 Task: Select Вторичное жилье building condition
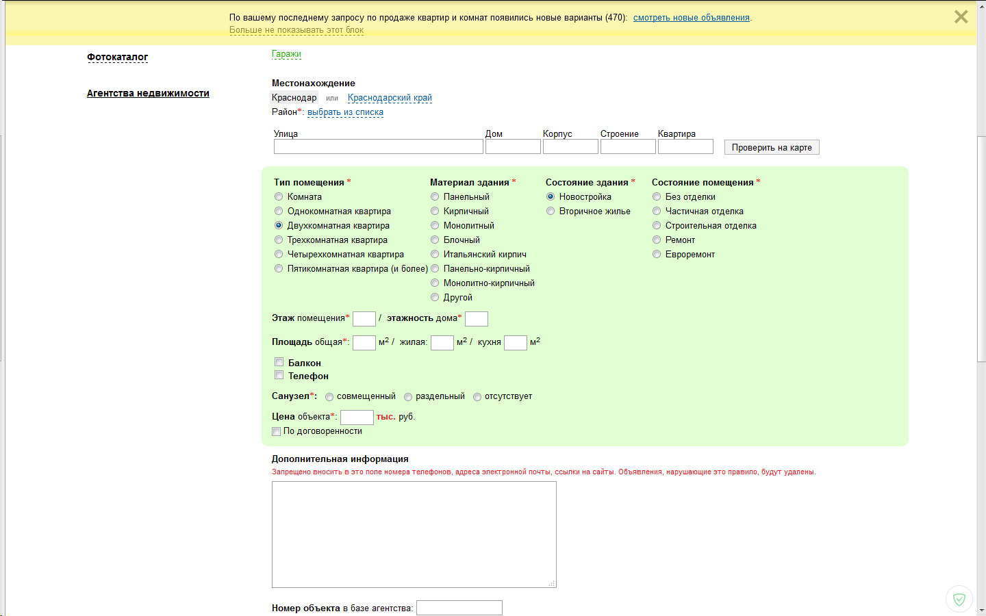click(551, 211)
